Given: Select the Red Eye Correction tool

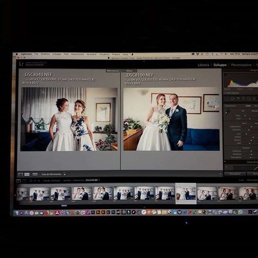Looking at the screenshot, I should tap(238, 98).
